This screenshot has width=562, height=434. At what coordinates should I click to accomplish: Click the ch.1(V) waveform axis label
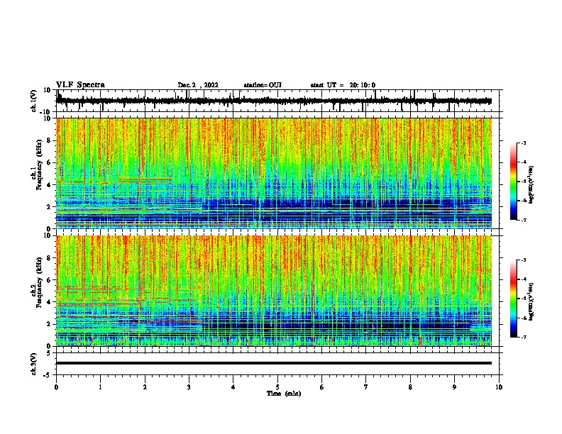tap(34, 101)
